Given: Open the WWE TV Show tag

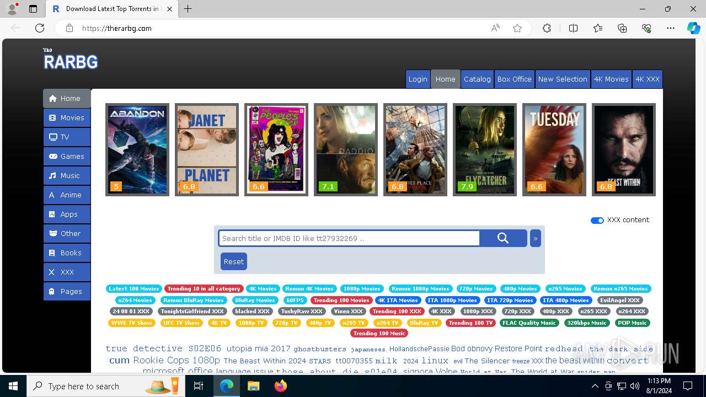Looking at the screenshot, I should pyautogui.click(x=131, y=323).
